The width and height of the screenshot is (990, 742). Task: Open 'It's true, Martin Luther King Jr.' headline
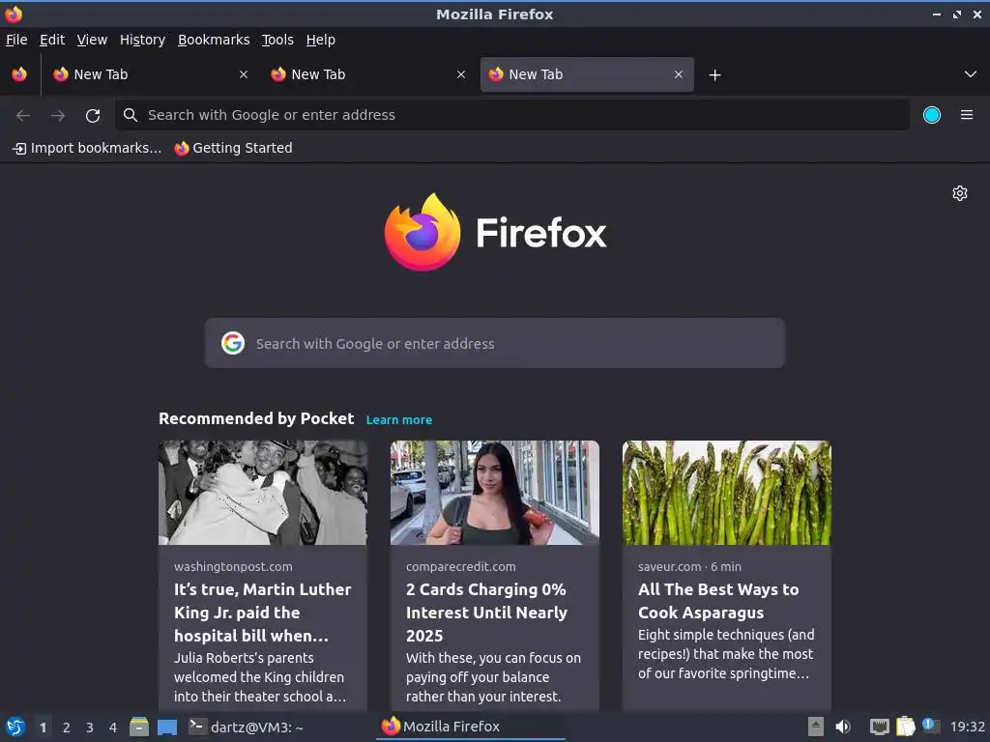tap(263, 613)
